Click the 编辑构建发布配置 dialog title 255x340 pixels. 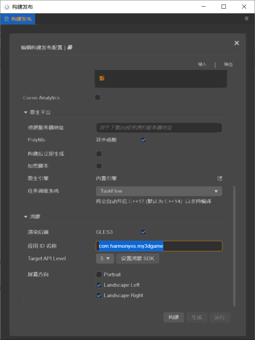pos(42,47)
